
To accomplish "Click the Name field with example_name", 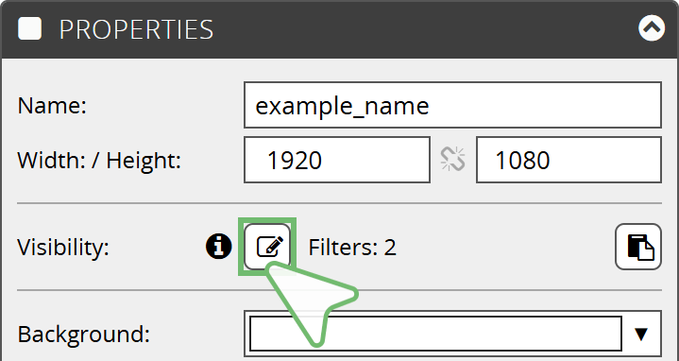I will click(452, 105).
